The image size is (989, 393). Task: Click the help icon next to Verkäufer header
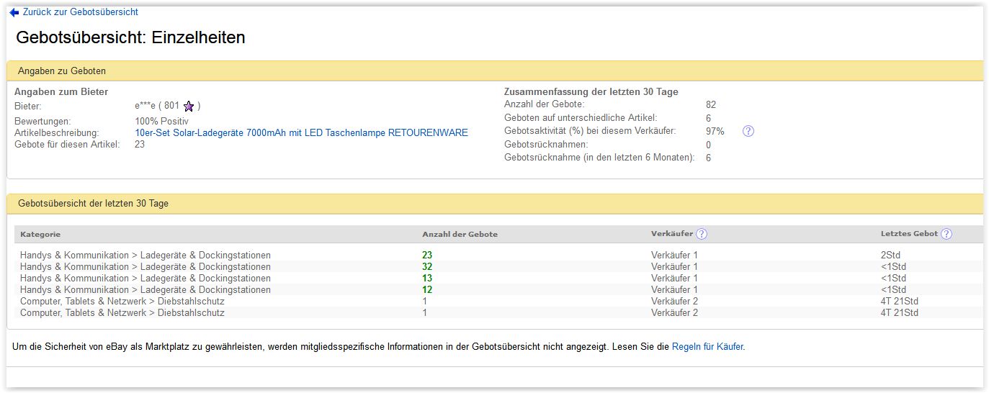coord(702,234)
